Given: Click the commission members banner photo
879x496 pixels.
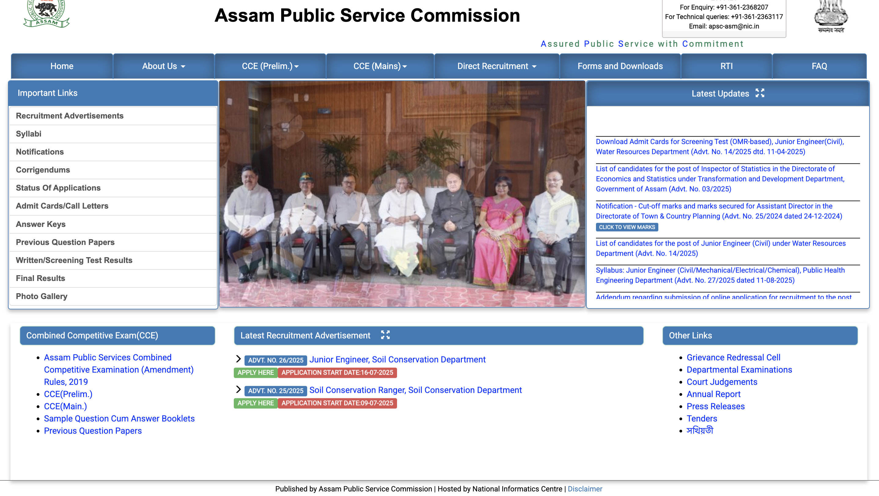Looking at the screenshot, I should pyautogui.click(x=402, y=194).
